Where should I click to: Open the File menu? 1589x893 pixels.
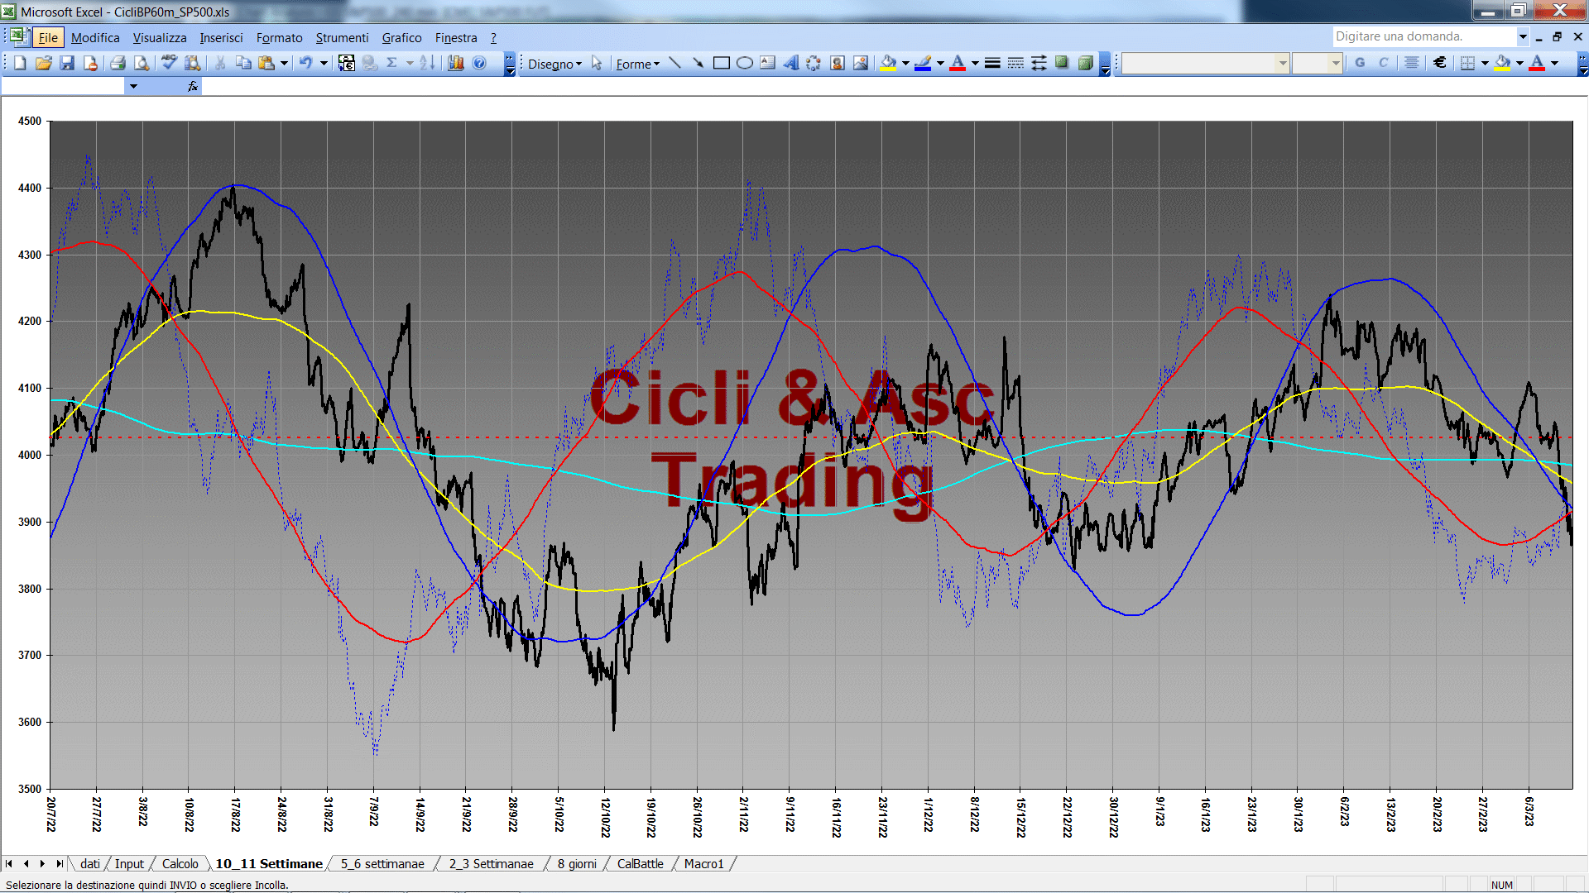(x=48, y=37)
